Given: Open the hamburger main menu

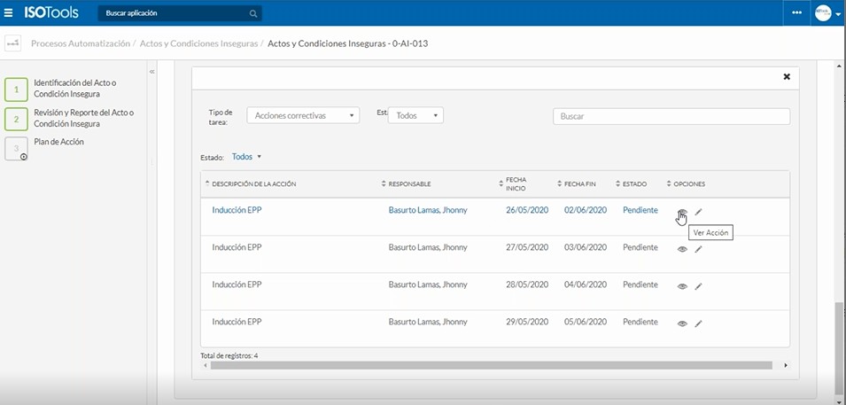Looking at the screenshot, I should coord(9,13).
